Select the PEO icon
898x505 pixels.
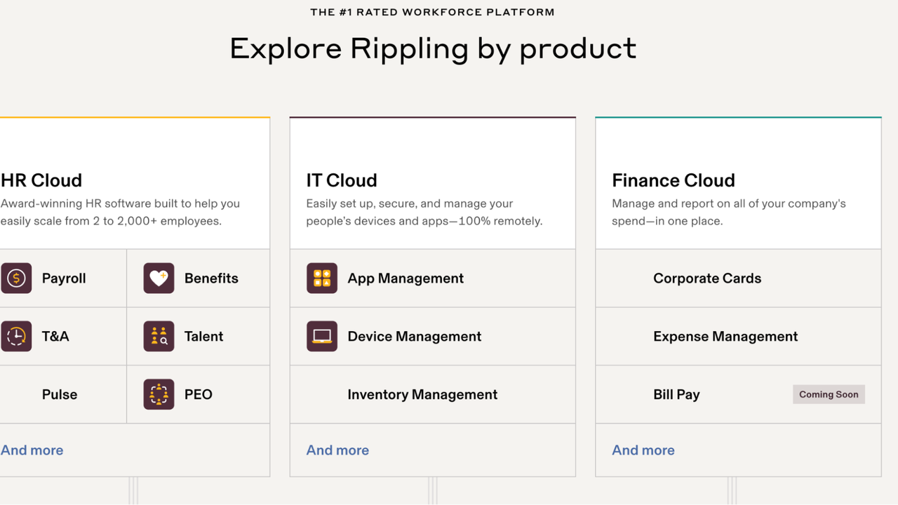(158, 394)
